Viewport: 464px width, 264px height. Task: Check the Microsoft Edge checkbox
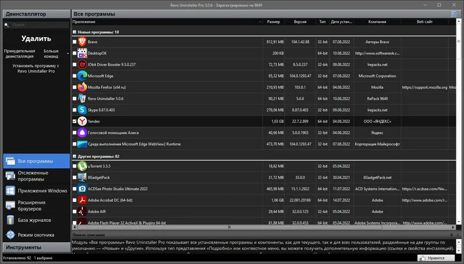click(x=75, y=76)
